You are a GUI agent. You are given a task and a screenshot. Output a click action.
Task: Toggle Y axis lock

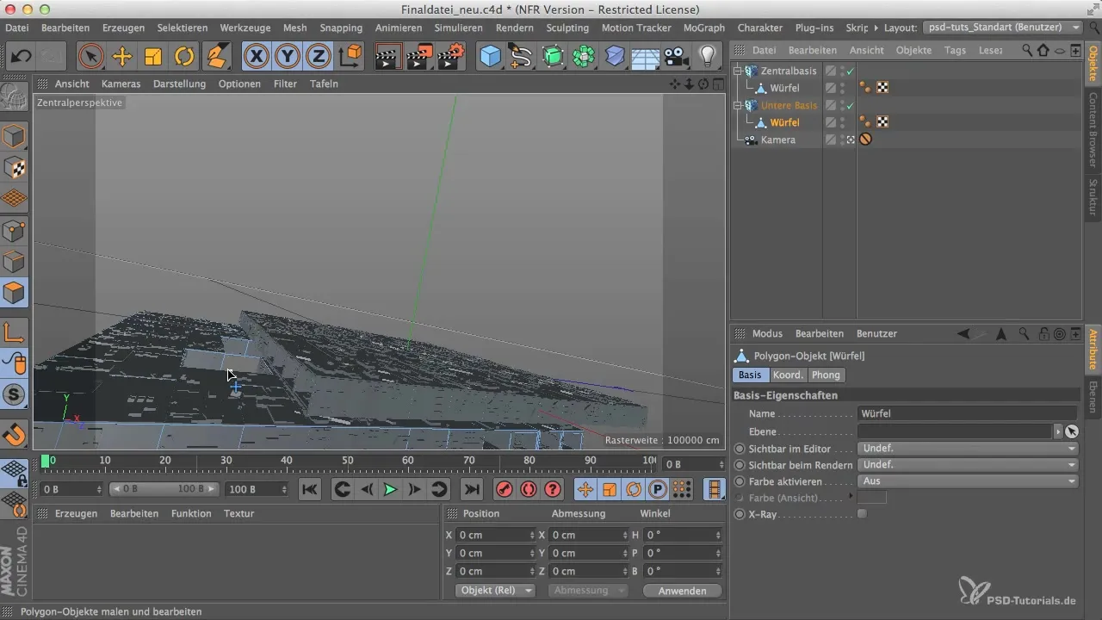(x=288, y=57)
